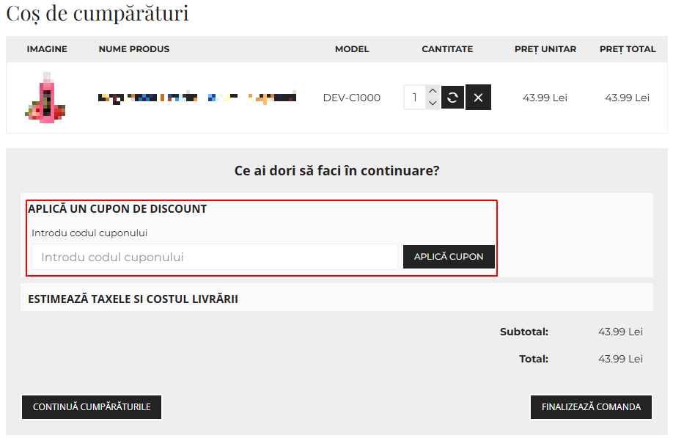
Task: Decrease quantity with the down arrow
Action: [433, 103]
